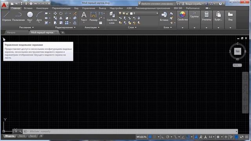This screenshot has width=251, height=141.
Task: Click the Вставка block insert icon
Action: pos(164,16)
